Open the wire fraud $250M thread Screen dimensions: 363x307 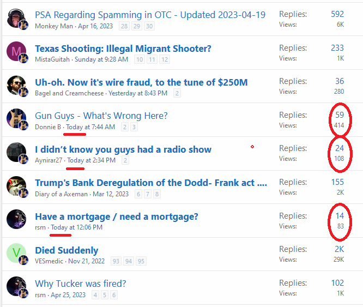point(141,82)
